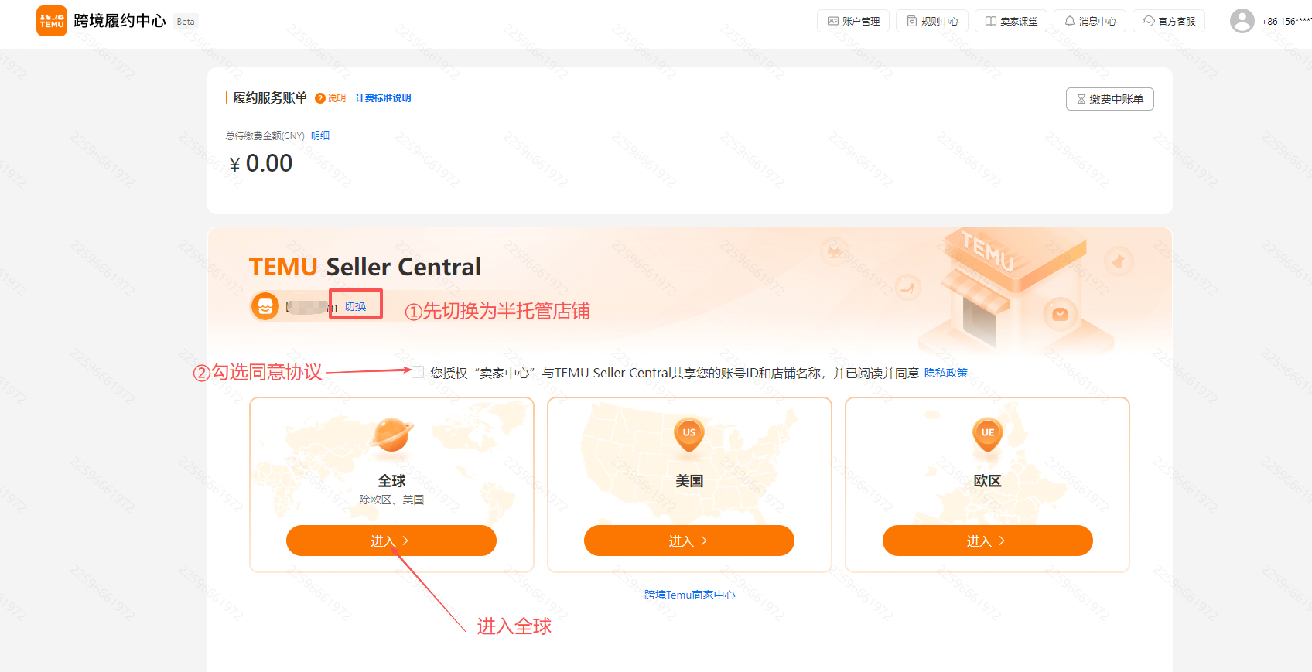The width and height of the screenshot is (1312, 672).
Task: Contact 官方客服 support
Action: [x=1169, y=21]
